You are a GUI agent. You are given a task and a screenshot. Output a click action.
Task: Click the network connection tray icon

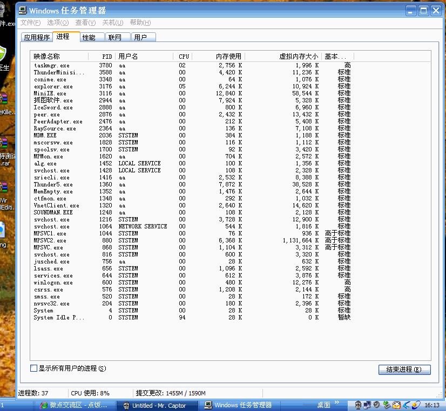[x=367, y=405]
